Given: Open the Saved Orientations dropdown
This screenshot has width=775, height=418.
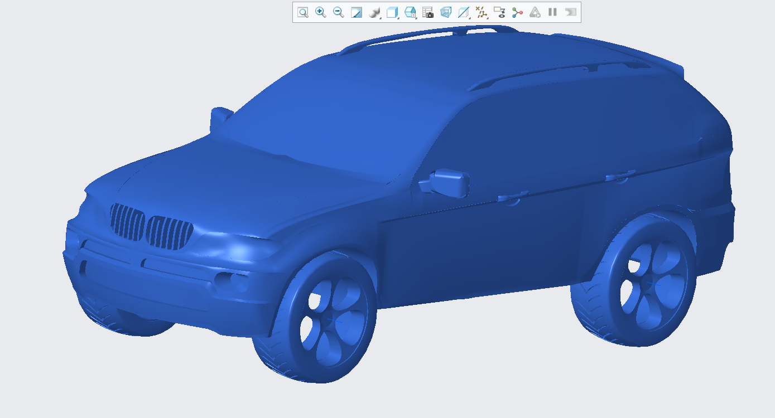Looking at the screenshot, I should (x=411, y=12).
